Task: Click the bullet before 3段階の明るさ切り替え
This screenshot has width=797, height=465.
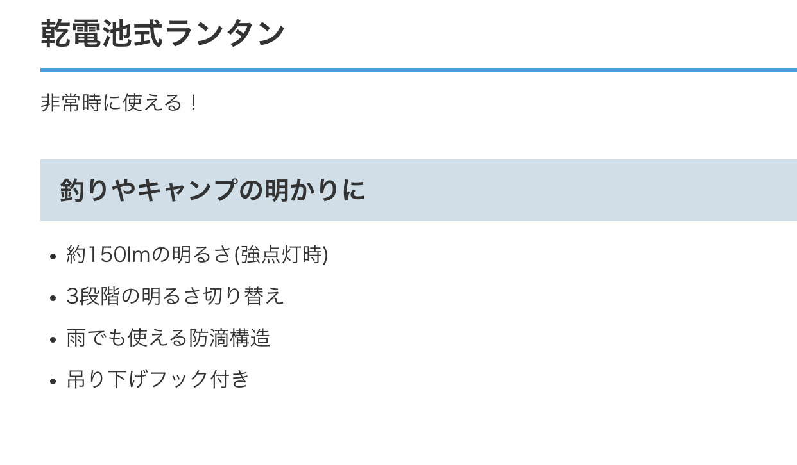Action: click(54, 298)
